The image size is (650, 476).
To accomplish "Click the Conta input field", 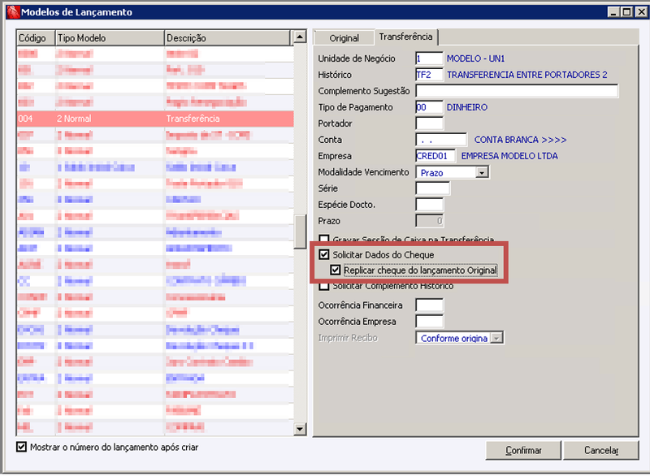I will pyautogui.click(x=441, y=140).
